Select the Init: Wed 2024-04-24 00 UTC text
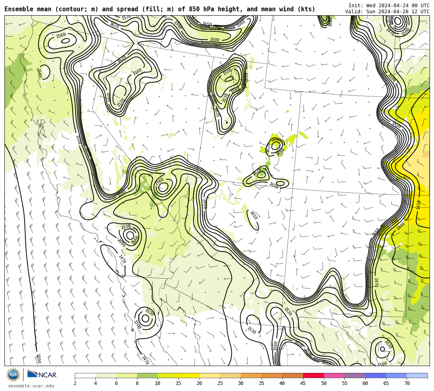This screenshot has height=391, width=434. 389,6
